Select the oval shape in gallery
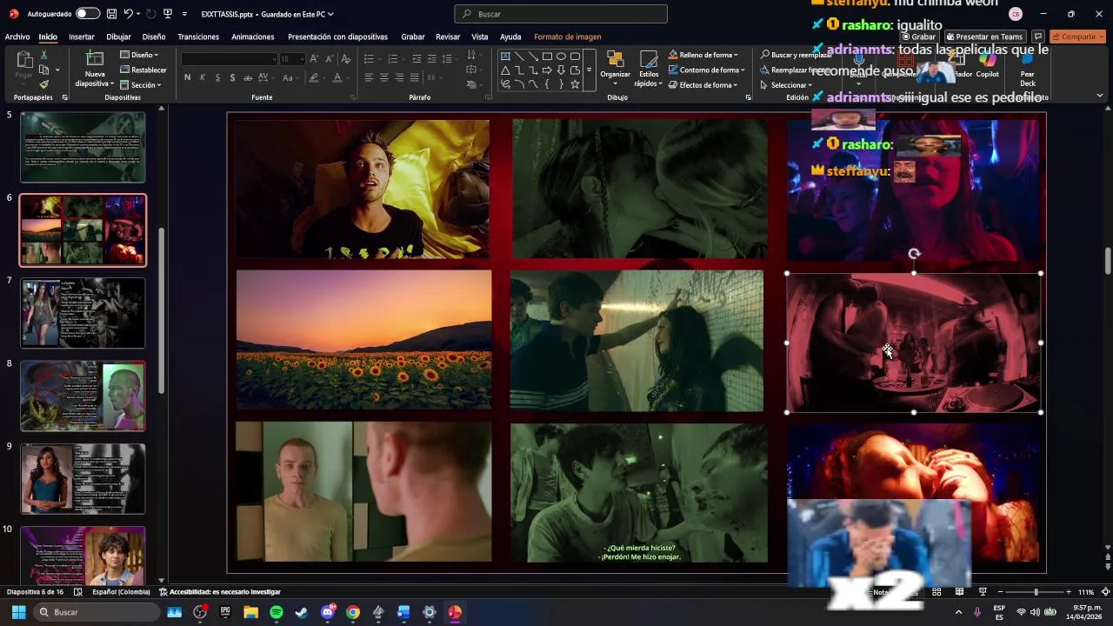 (561, 57)
